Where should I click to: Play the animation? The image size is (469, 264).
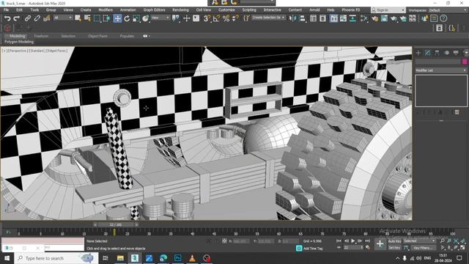click(353, 241)
